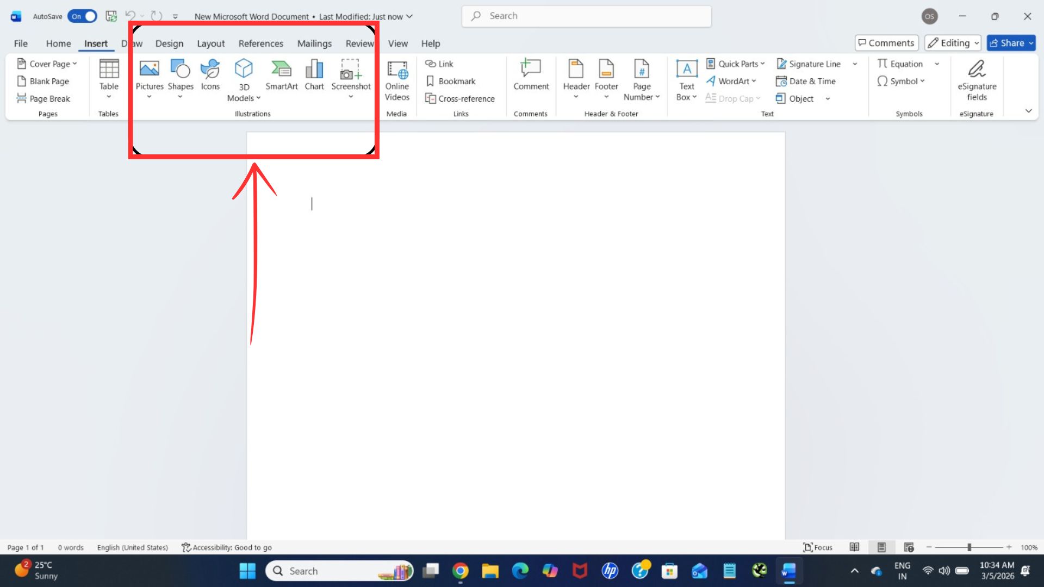
Task: Click the title bar Search box
Action: [586, 16]
